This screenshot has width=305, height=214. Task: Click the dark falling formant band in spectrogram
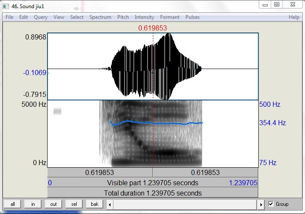click(136, 137)
